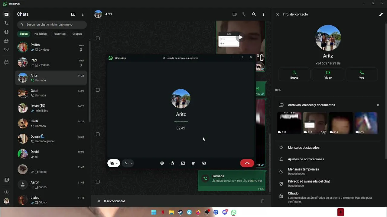Open Netflix from the taskbar
Screen dimensions: 387x217
[x=163, y=212]
